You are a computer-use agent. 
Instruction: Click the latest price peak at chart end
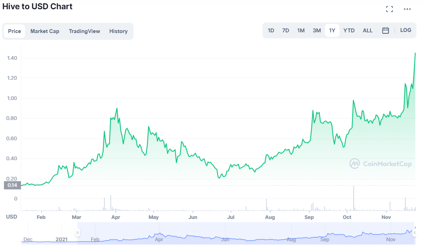click(415, 53)
